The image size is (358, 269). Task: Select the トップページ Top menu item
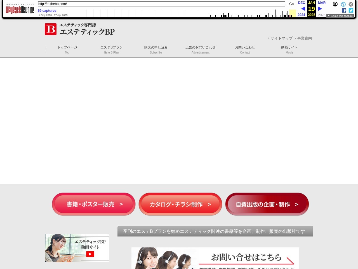[x=67, y=50]
